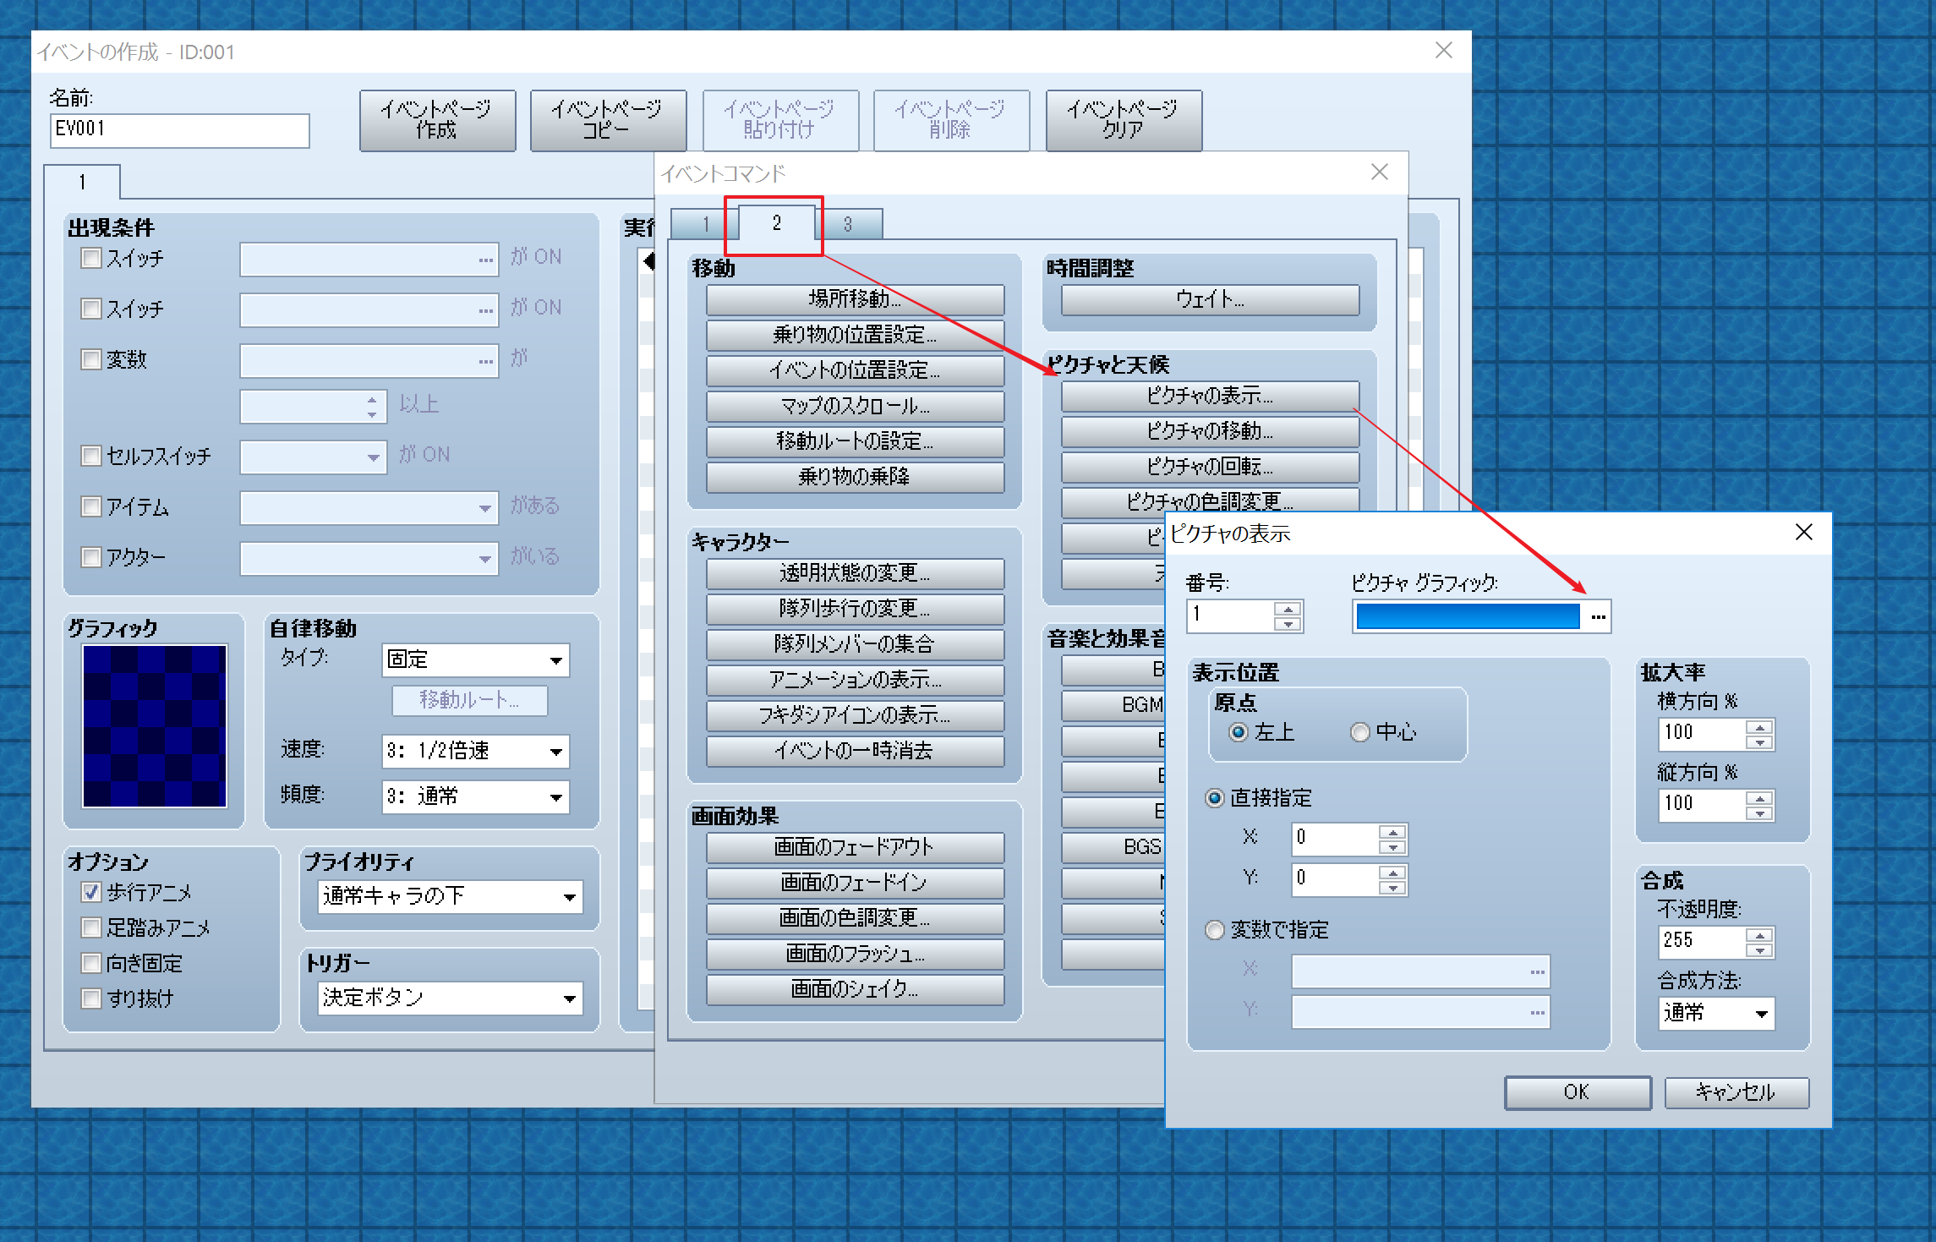Uncheck the 歩行アニメ option
The width and height of the screenshot is (1936, 1242).
point(90,892)
